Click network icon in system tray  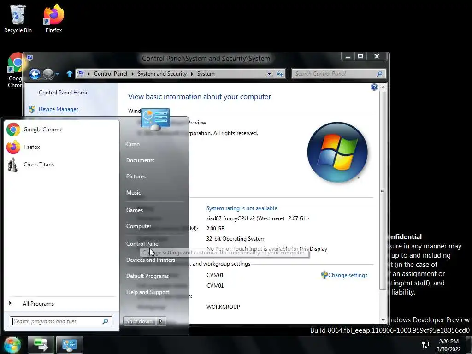[425, 345]
